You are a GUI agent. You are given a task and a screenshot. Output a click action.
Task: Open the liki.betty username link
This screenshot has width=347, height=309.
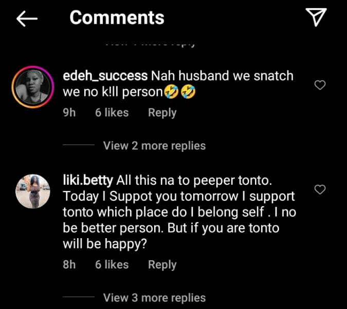(88, 181)
